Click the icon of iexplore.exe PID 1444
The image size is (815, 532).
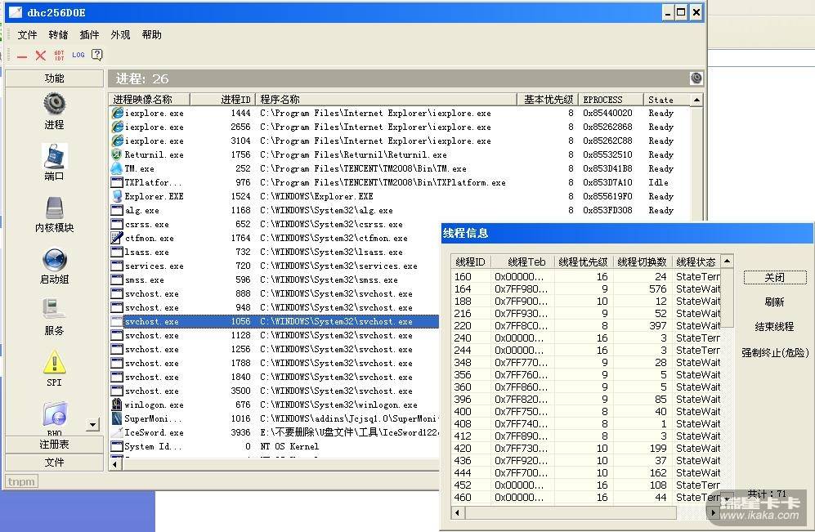118,113
